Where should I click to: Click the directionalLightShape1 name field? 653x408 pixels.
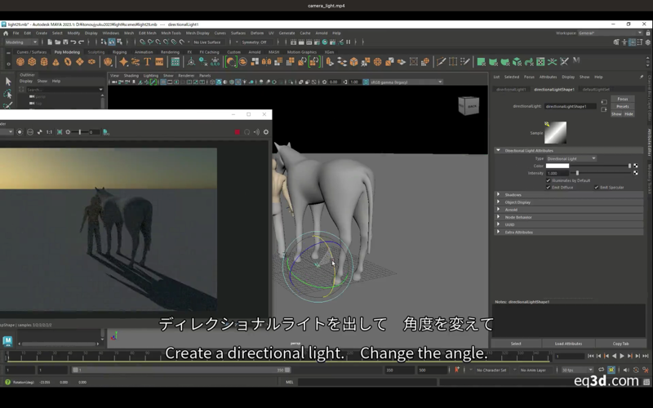(570, 106)
